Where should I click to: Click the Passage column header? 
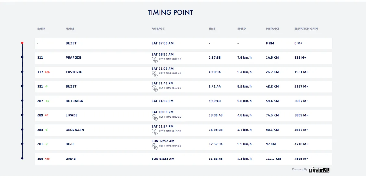click(x=158, y=29)
